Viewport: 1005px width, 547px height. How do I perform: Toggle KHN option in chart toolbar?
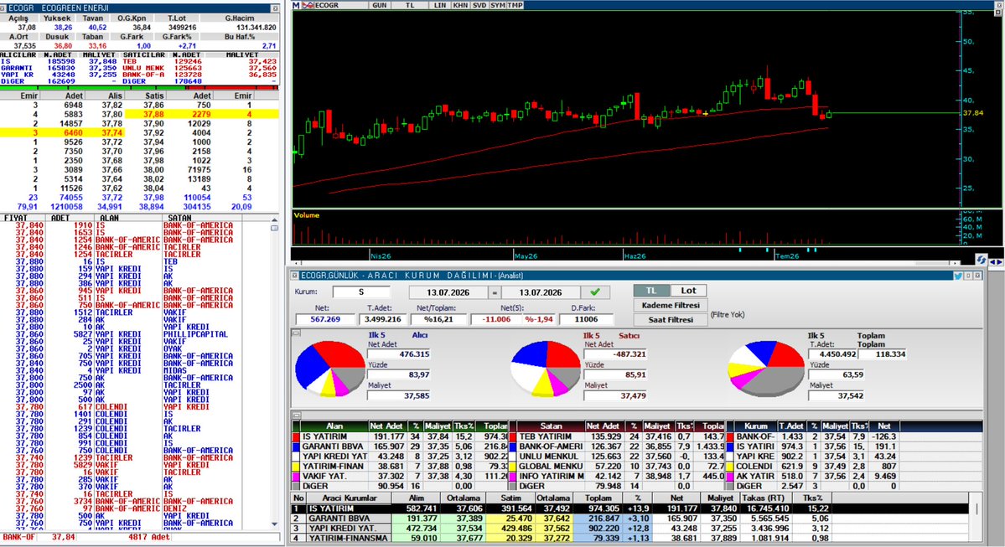pyautogui.click(x=460, y=5)
